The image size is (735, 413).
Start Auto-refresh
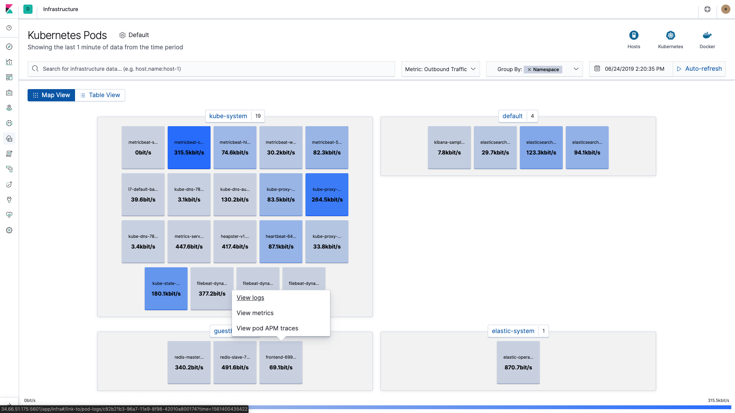point(699,69)
